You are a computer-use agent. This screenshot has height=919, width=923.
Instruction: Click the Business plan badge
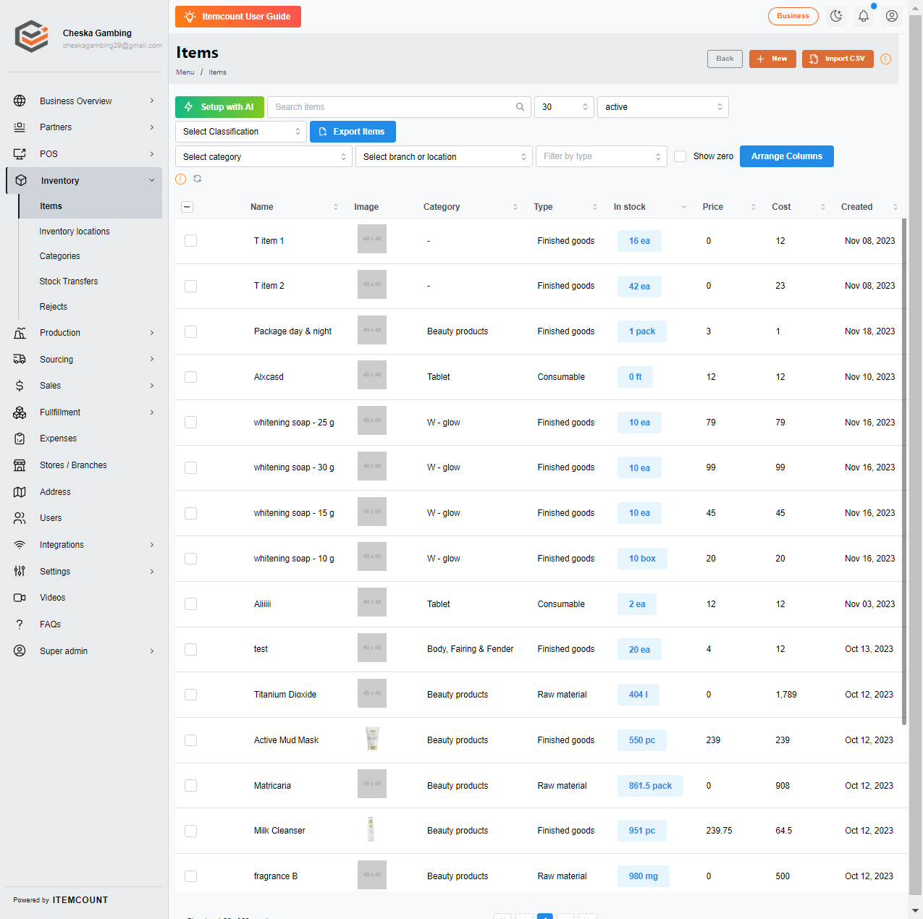point(793,16)
